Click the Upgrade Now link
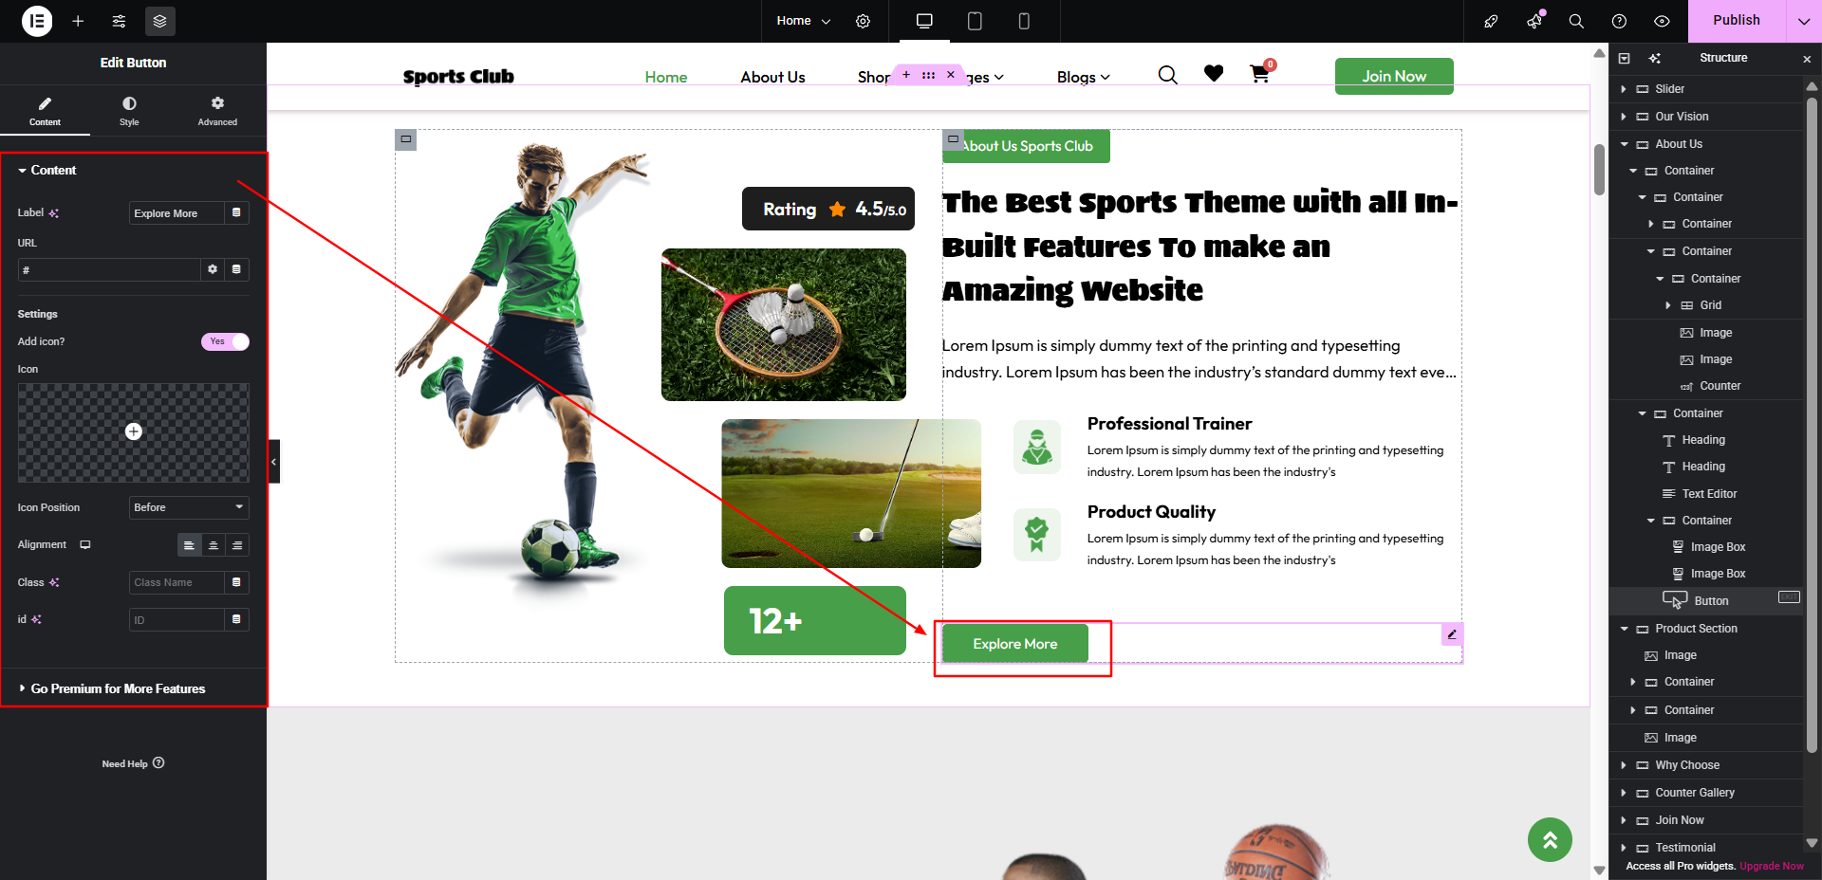 (x=1772, y=866)
